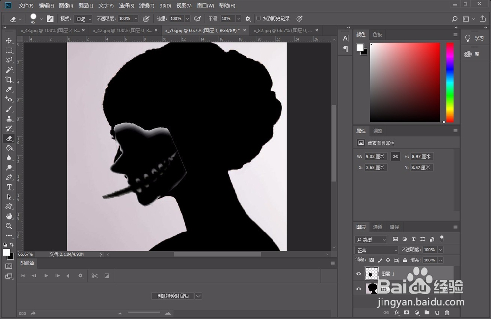This screenshot has width=491, height=319.
Task: Select the Move tool
Action: click(9, 40)
